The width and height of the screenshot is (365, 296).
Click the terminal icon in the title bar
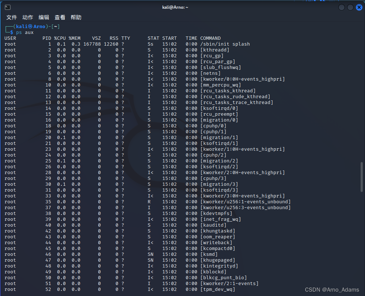point(8,7)
